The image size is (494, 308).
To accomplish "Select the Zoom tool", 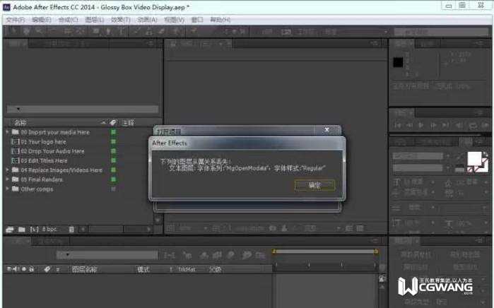I will (x=39, y=31).
